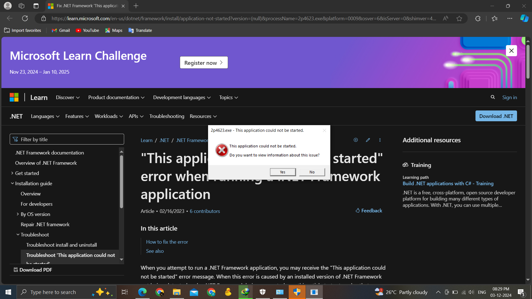Click the Filter by title field
Screen dimensions: 532x299
[67, 139]
